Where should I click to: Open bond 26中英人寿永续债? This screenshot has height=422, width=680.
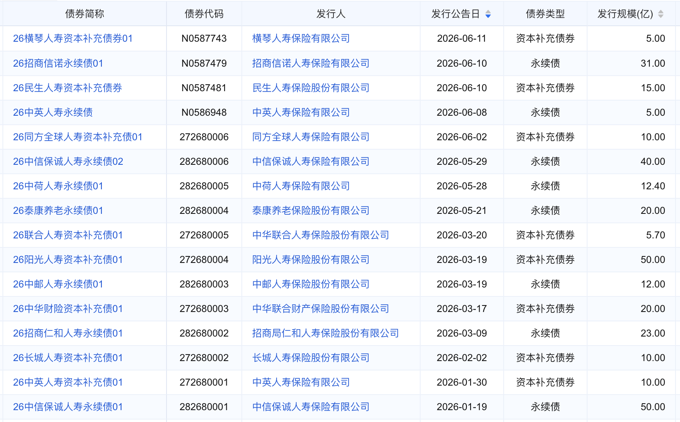pyautogui.click(x=53, y=112)
